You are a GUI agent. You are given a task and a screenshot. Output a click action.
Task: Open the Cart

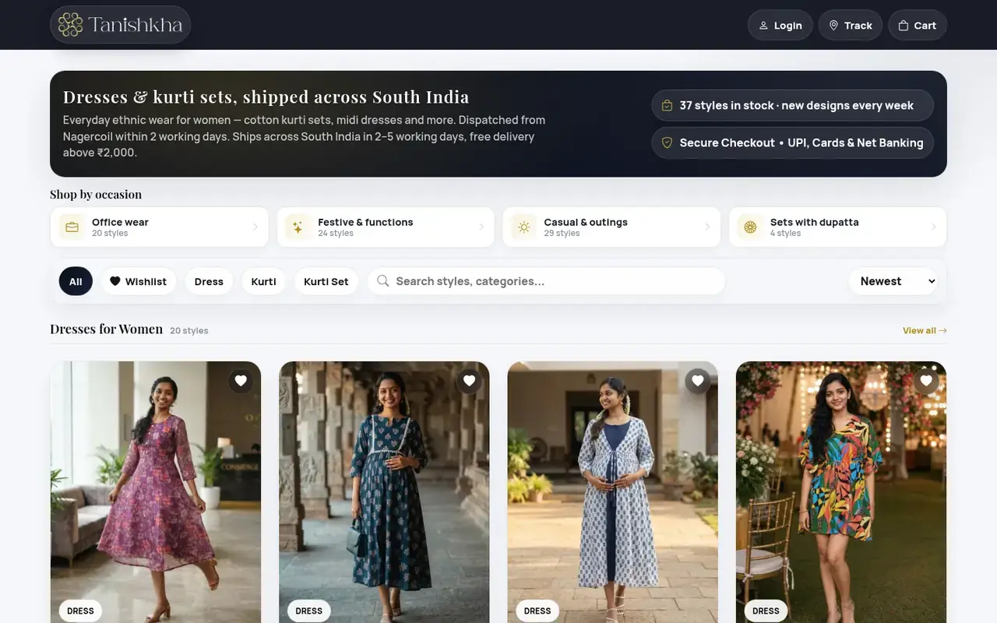[x=918, y=25]
